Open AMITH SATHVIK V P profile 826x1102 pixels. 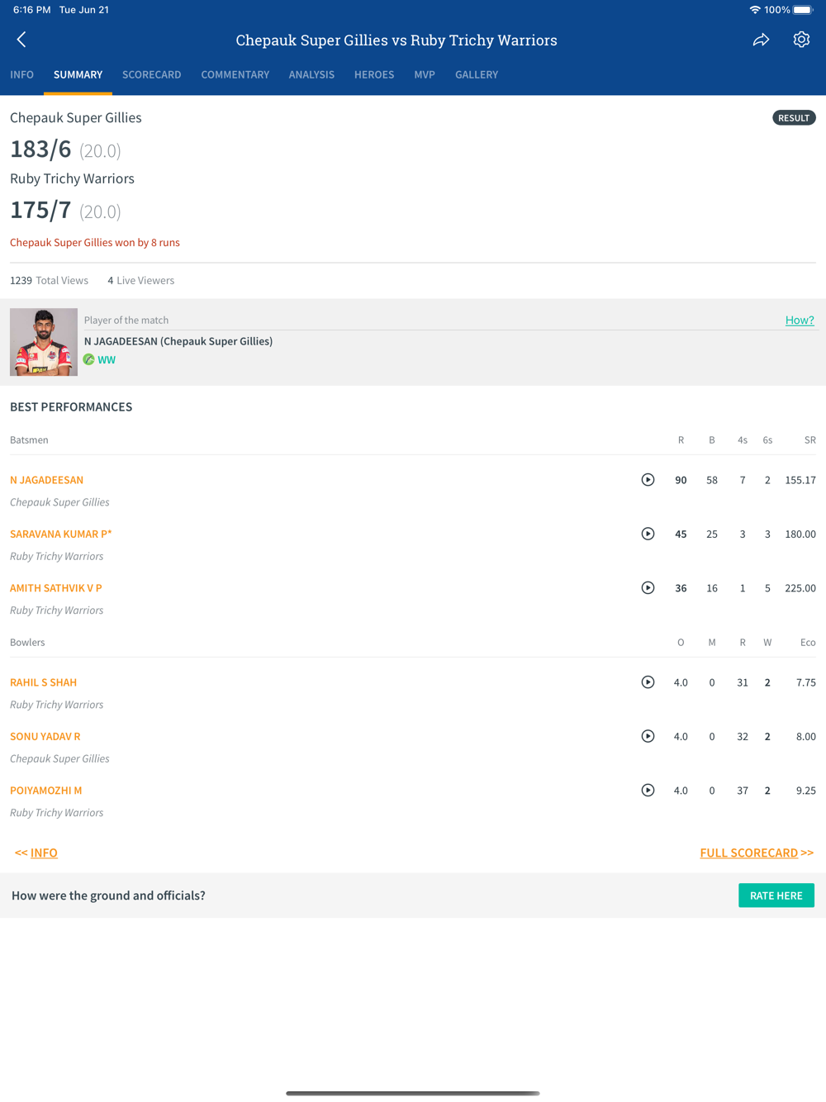(x=56, y=588)
